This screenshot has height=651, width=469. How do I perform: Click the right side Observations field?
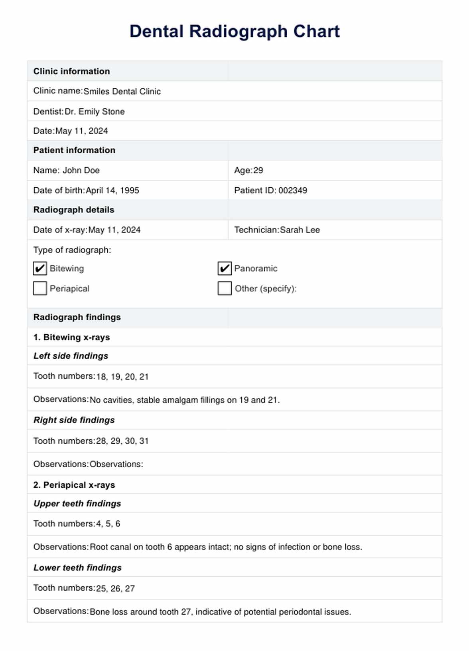(x=116, y=464)
